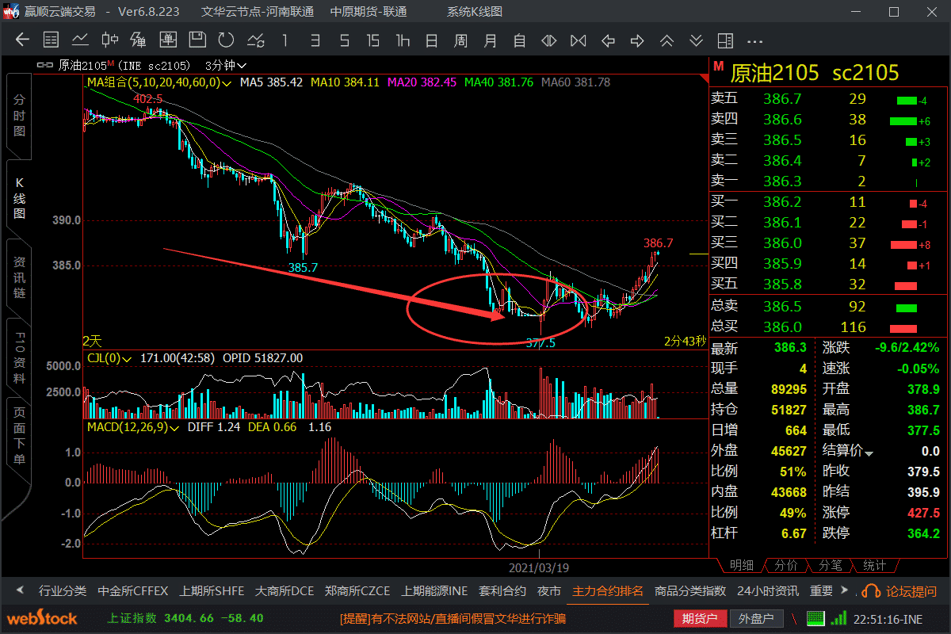
Task: Click the 2021/03/19 date marker
Action: tap(539, 567)
